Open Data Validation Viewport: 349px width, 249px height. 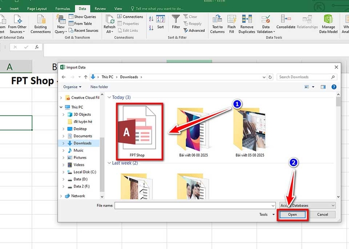coord(266,24)
